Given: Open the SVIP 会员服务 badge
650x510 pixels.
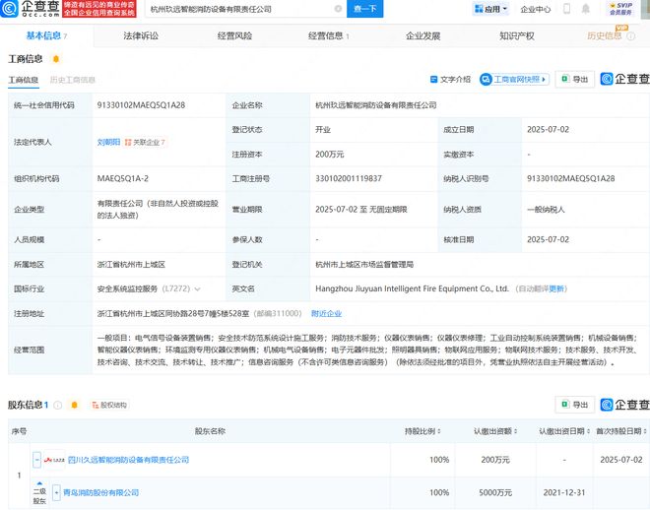Looking at the screenshot, I should click(620, 9).
